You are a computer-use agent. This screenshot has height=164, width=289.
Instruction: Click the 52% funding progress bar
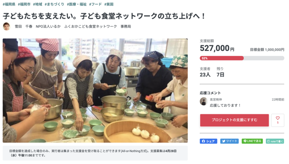[242, 58]
